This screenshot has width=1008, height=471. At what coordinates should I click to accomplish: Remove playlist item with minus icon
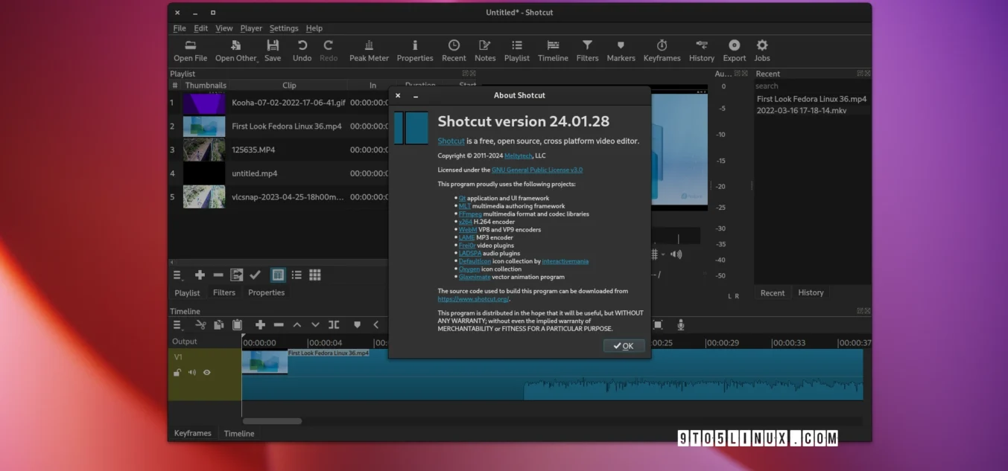pyautogui.click(x=218, y=275)
